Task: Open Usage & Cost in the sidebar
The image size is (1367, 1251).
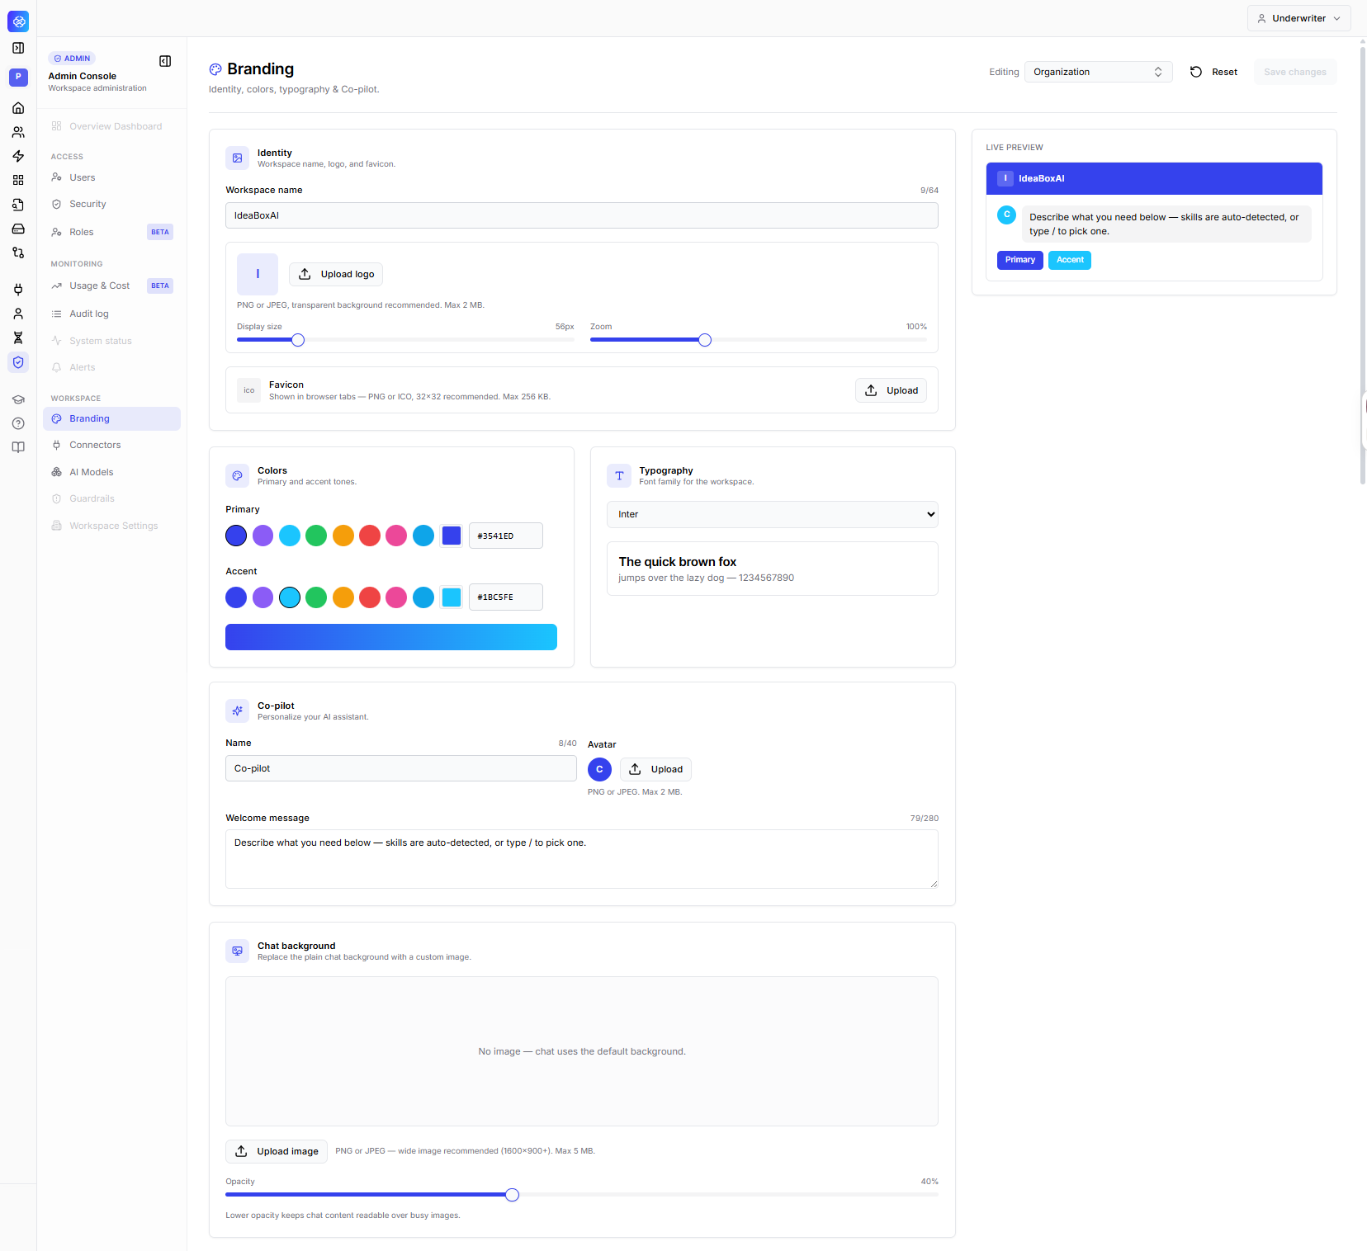Action: click(111, 286)
